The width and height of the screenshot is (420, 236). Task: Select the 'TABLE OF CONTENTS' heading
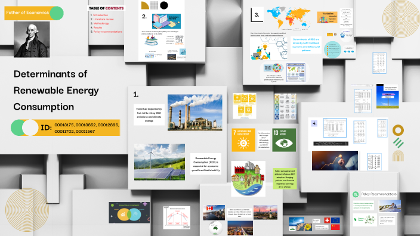coord(106,8)
